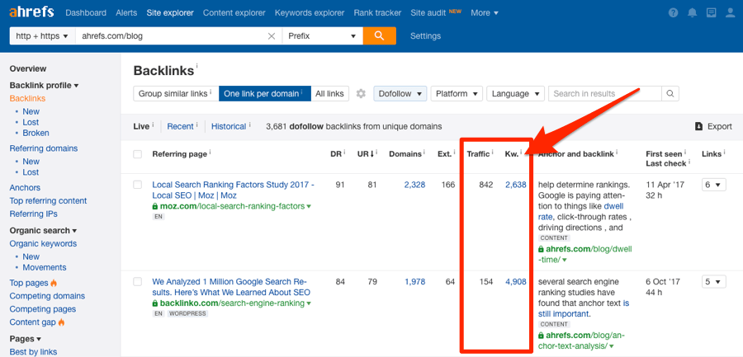Collapse the Backlink profile sidebar section
Screen dimensions: 743x357
point(44,85)
